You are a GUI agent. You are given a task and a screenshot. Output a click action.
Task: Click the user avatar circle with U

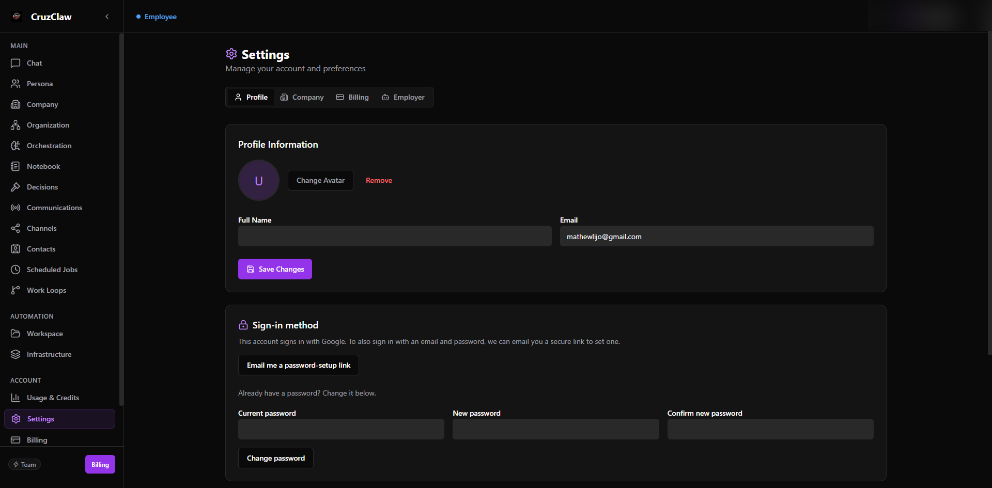259,180
